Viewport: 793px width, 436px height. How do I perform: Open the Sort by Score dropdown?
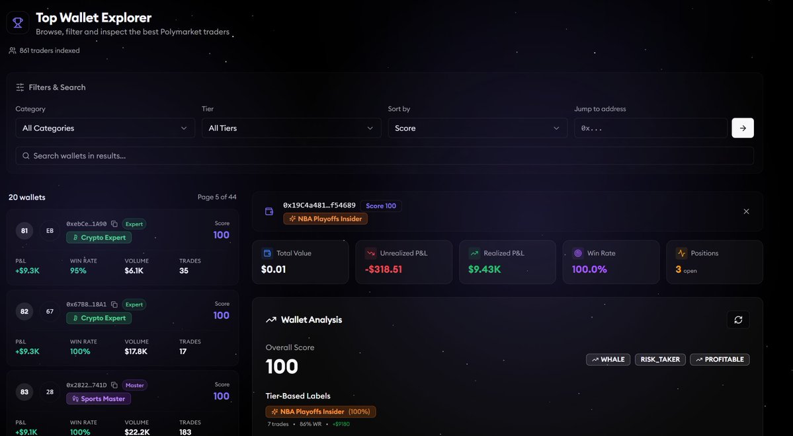tap(478, 128)
